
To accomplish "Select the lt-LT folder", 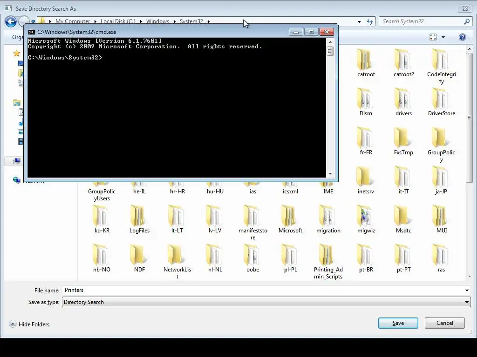I will pos(177,219).
